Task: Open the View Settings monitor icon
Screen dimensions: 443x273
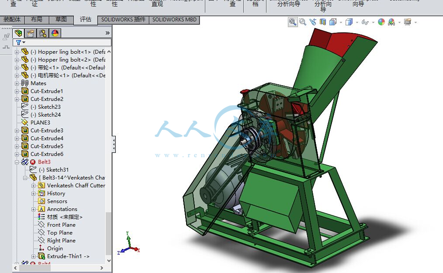Action: point(408,22)
